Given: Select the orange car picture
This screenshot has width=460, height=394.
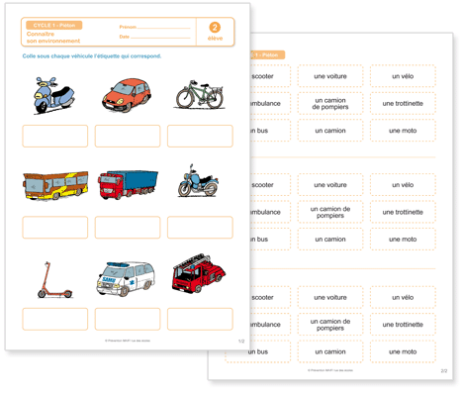Looking at the screenshot, I should tap(127, 95).
